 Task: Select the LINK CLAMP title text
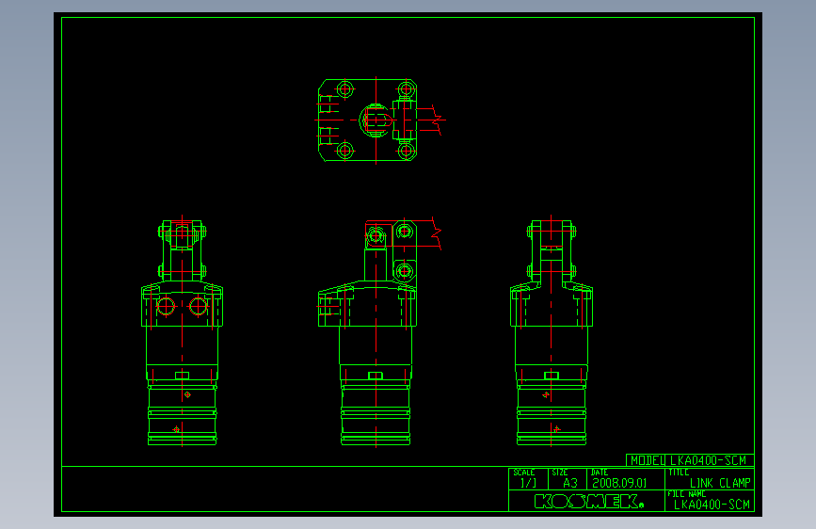coord(720,483)
